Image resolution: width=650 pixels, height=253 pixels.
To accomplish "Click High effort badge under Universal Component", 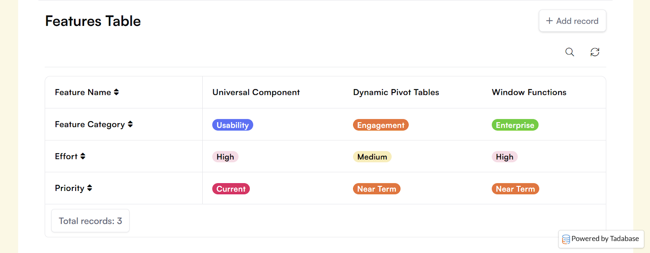I will click(x=225, y=157).
